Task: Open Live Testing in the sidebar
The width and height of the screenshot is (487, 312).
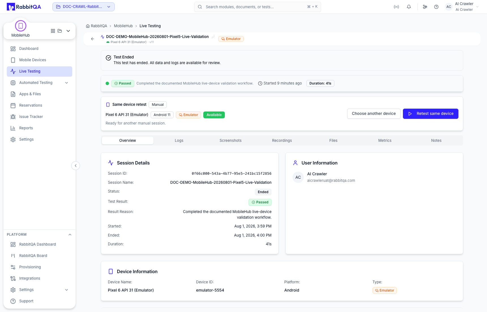Action: coord(39,71)
